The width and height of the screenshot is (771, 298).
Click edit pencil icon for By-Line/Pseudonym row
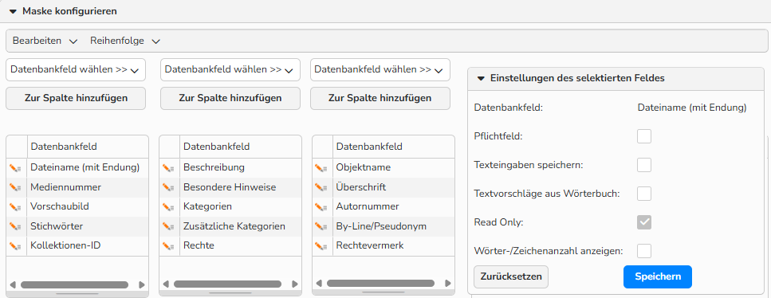point(321,227)
